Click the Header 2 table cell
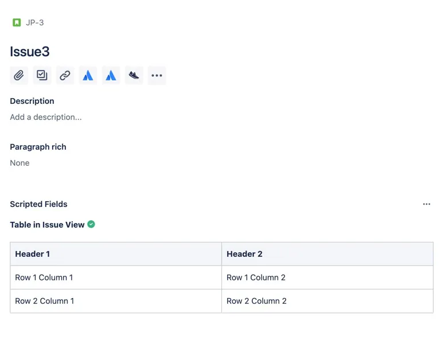Viewport: 444px width, 344px height. [x=328, y=254]
